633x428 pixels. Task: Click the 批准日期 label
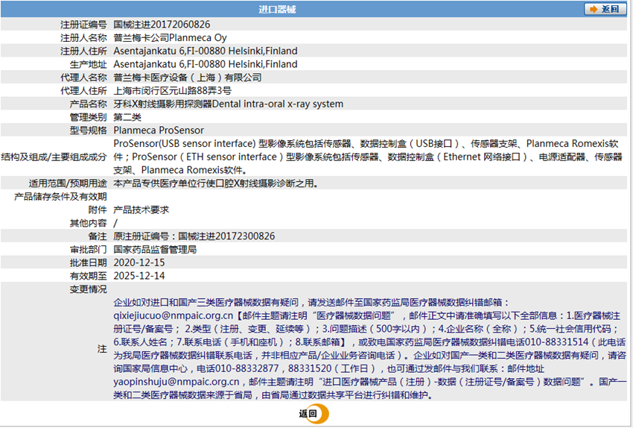[x=89, y=262]
